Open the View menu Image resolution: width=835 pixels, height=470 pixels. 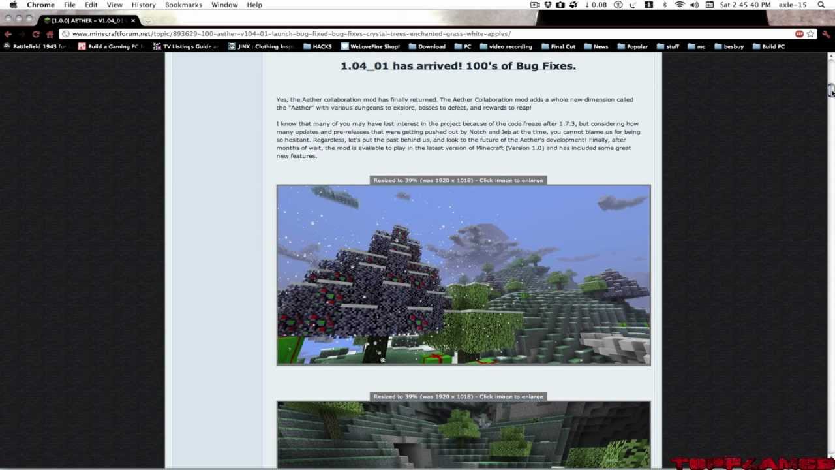tap(114, 5)
